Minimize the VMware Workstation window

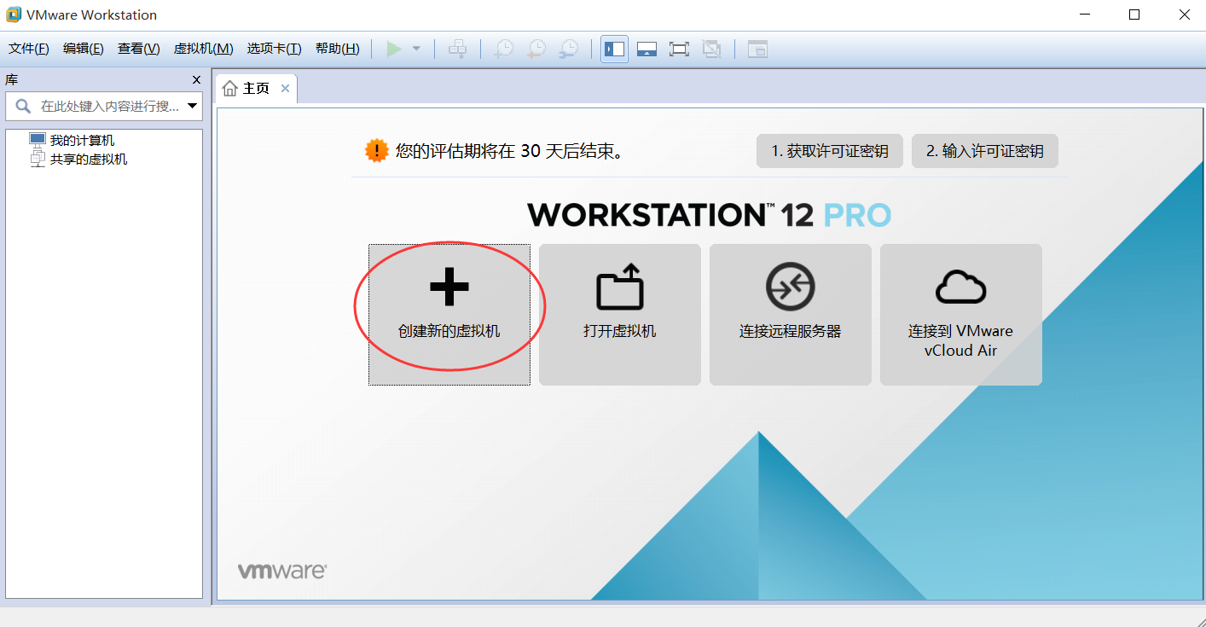(x=1085, y=15)
